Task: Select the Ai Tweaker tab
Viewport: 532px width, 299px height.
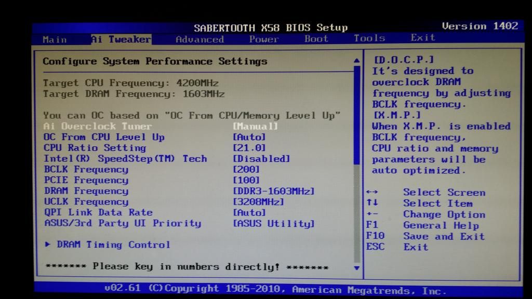Action: point(121,39)
